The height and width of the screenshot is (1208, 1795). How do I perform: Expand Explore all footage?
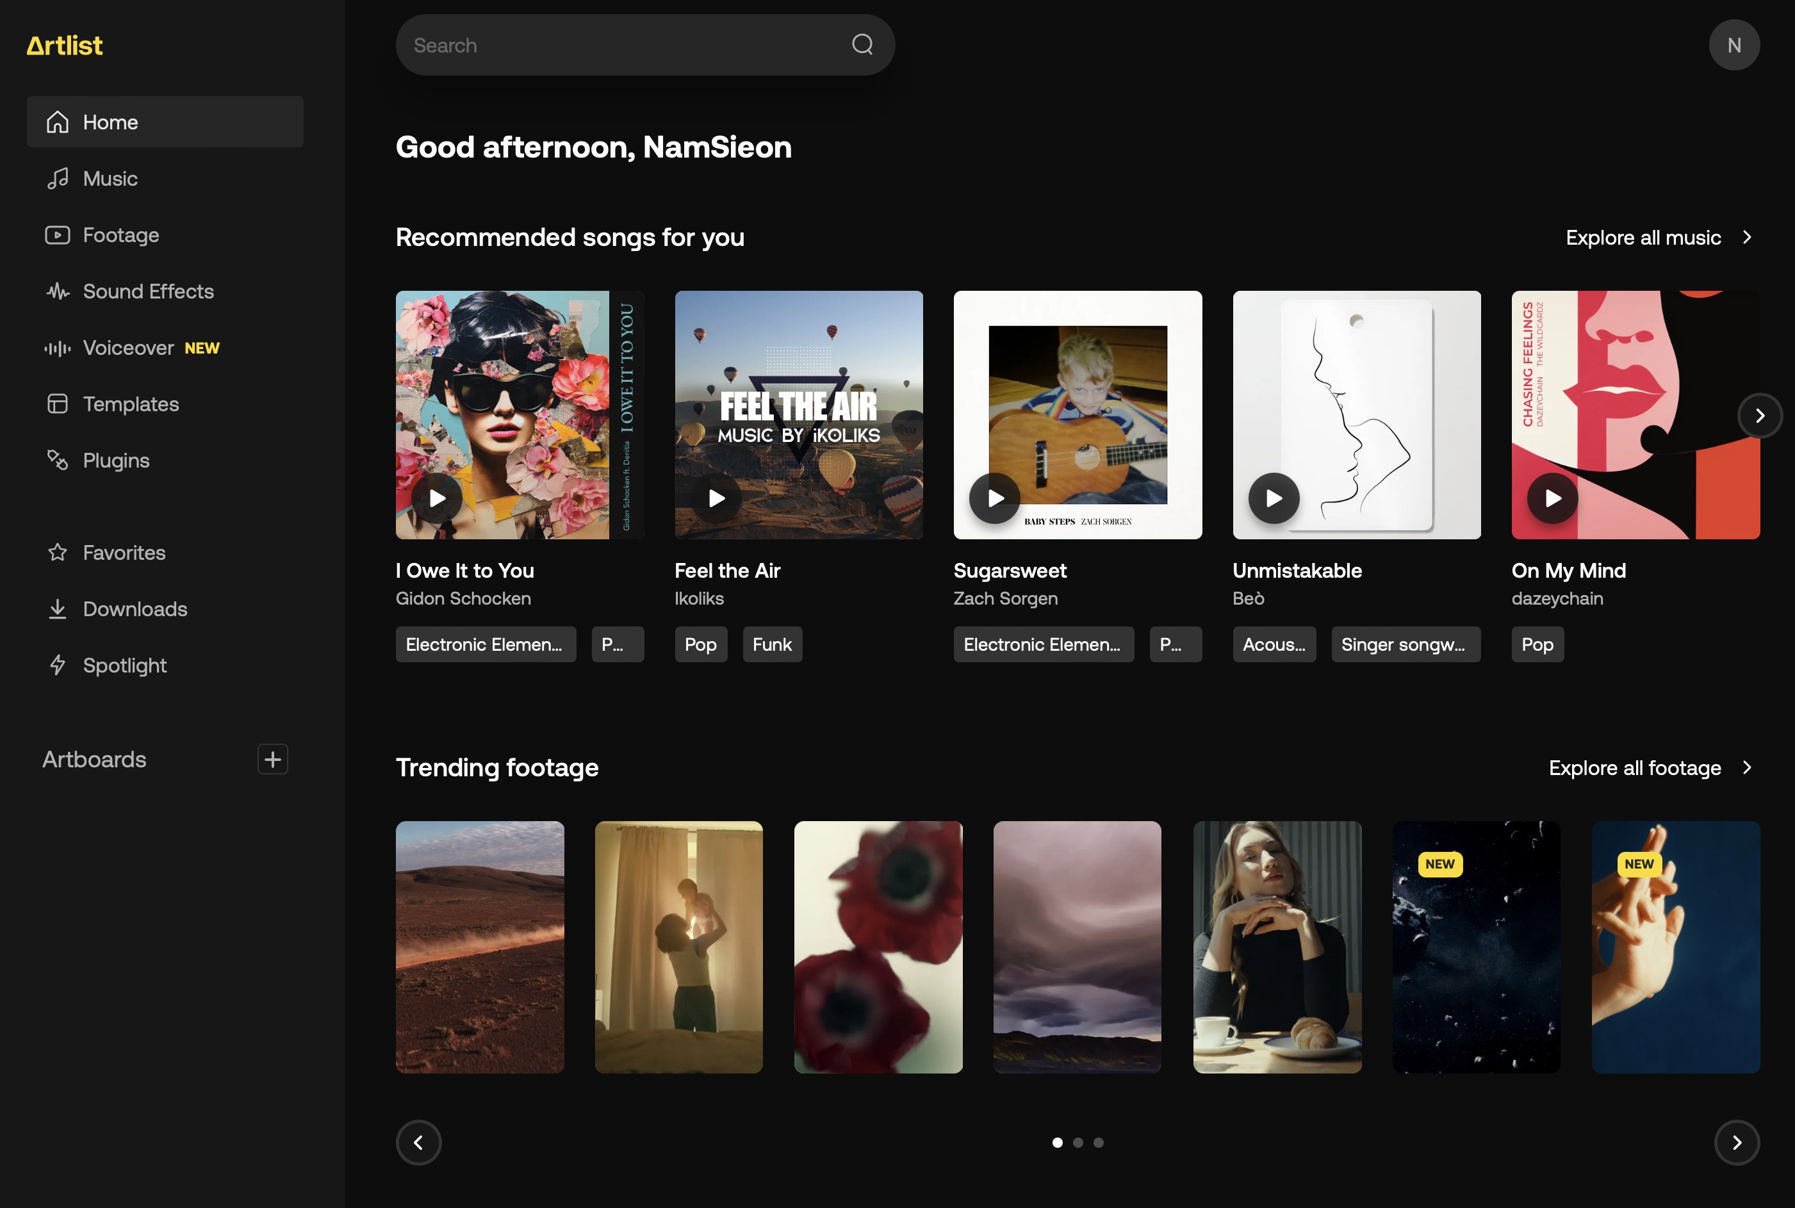click(x=1650, y=767)
